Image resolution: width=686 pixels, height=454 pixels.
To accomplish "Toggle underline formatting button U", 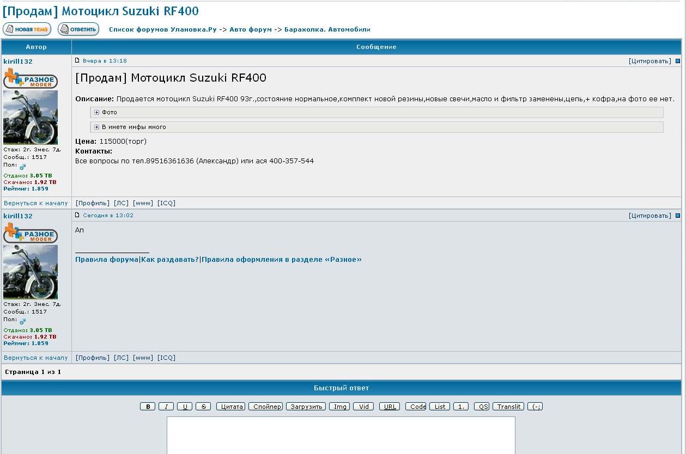I will coord(185,407).
